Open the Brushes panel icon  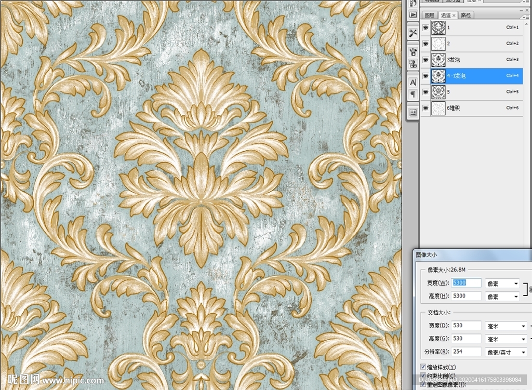(x=413, y=51)
